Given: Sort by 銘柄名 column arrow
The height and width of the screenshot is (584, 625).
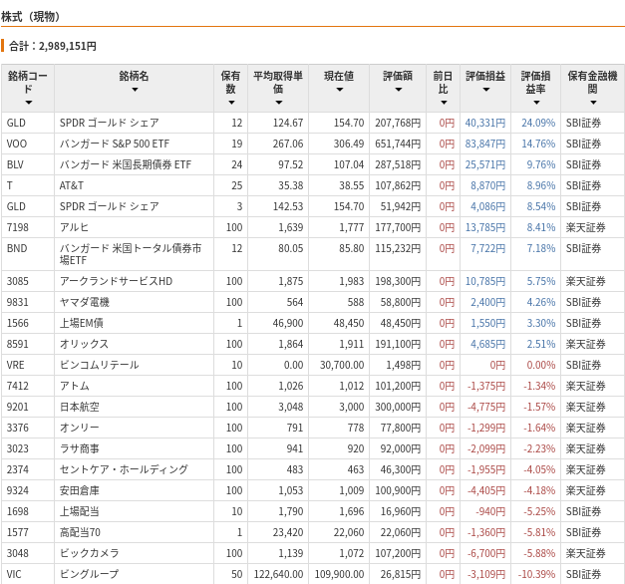Looking at the screenshot, I should coord(135,90).
